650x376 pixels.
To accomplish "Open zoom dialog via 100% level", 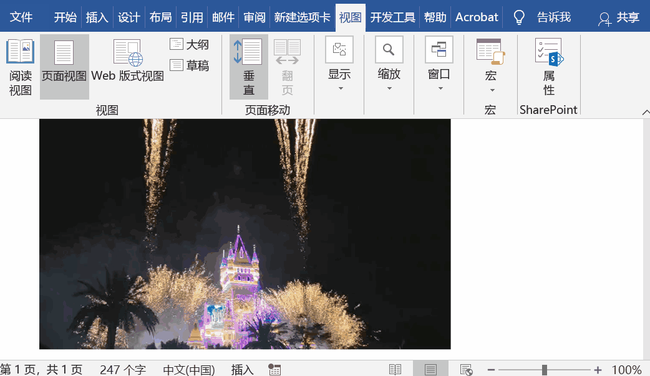I will point(626,369).
